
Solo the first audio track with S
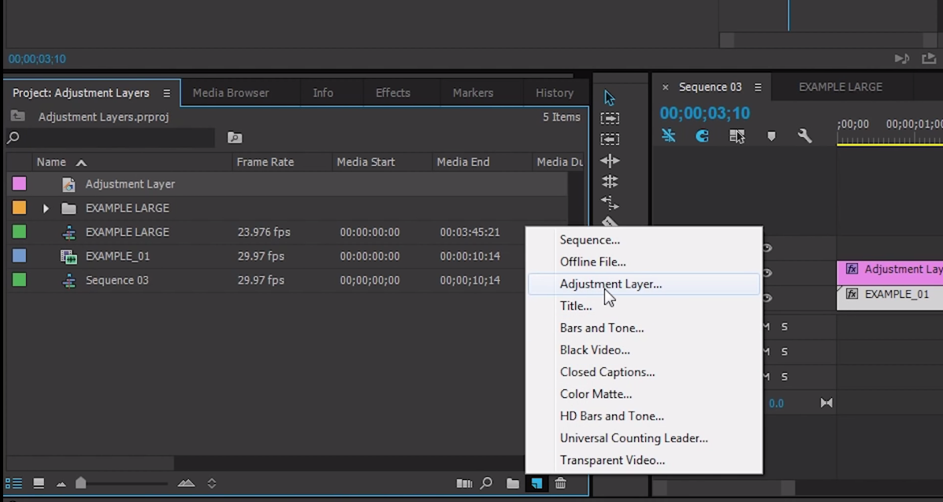pyautogui.click(x=784, y=327)
